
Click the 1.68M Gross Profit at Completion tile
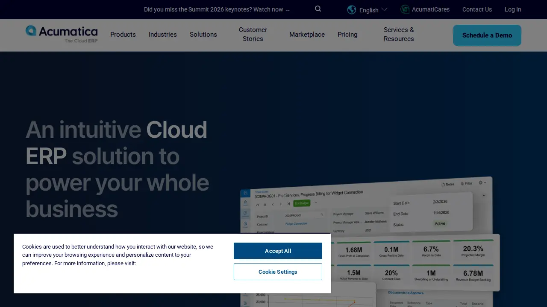pyautogui.click(x=354, y=251)
